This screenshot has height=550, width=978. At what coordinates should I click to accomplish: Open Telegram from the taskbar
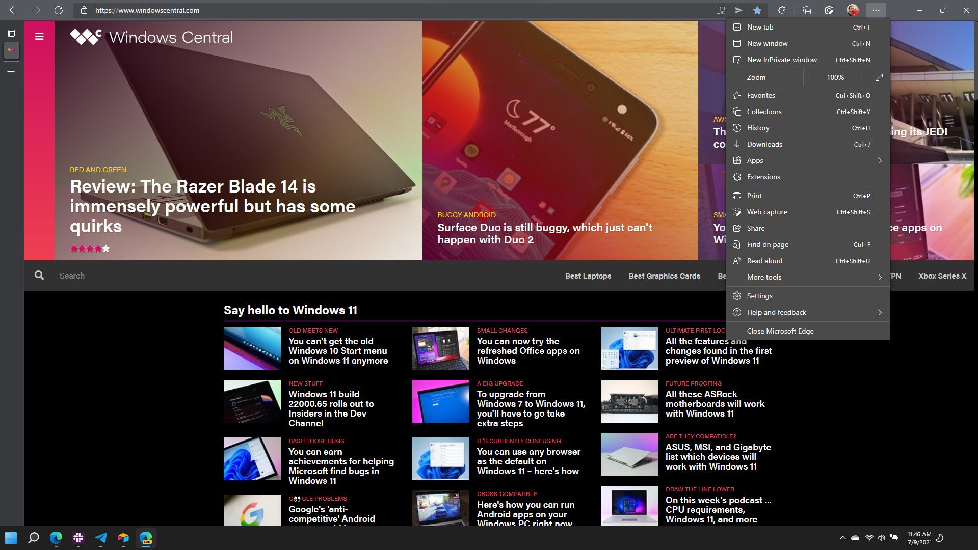click(x=101, y=538)
